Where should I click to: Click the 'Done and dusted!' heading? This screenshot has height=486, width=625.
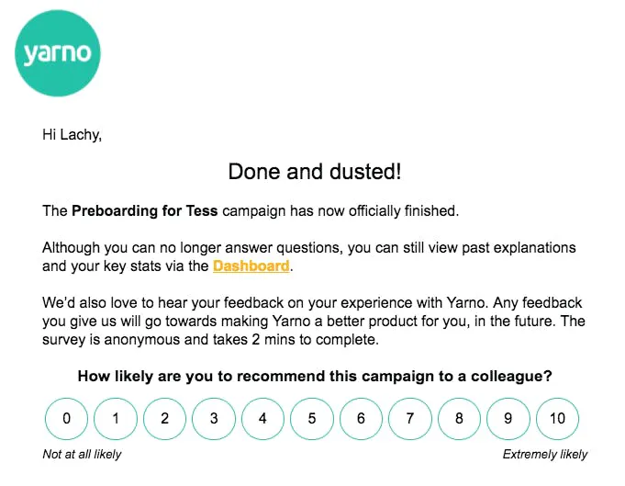(315, 172)
